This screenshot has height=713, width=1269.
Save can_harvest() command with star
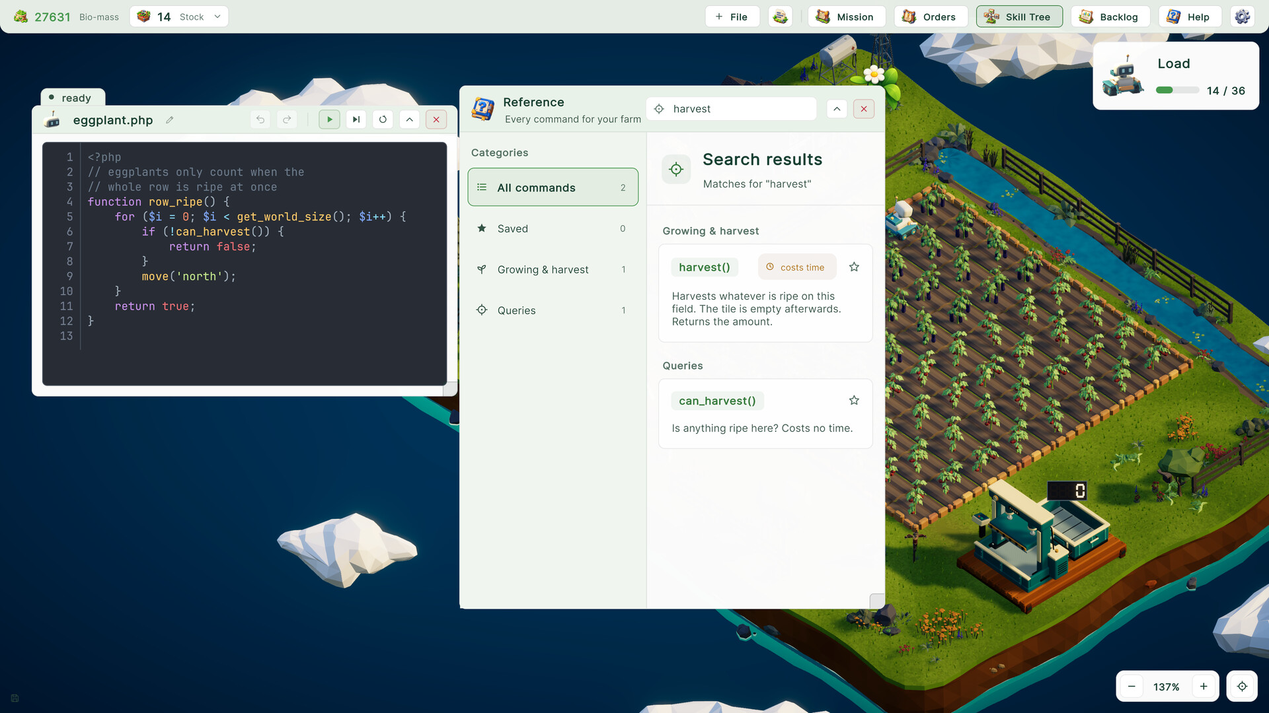854,400
